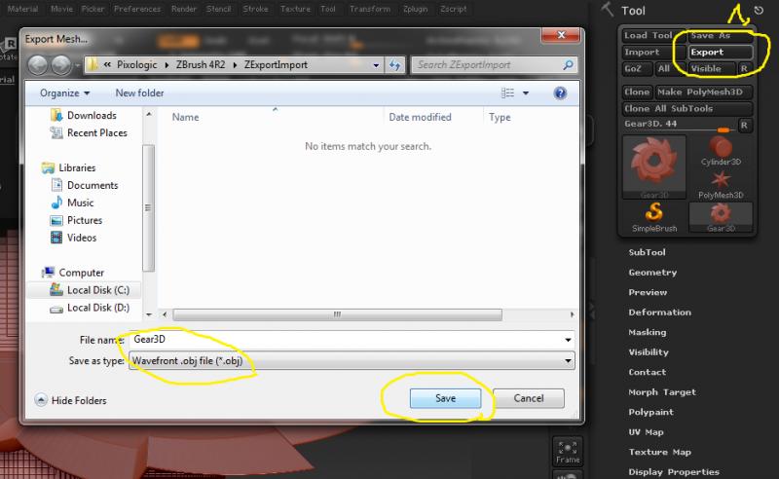The width and height of the screenshot is (779, 479).
Task: Select Local Disk (D:)
Action: [90, 308]
